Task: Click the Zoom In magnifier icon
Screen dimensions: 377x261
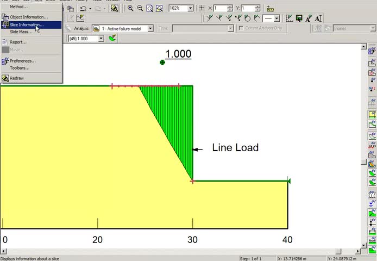Action: pos(130,9)
